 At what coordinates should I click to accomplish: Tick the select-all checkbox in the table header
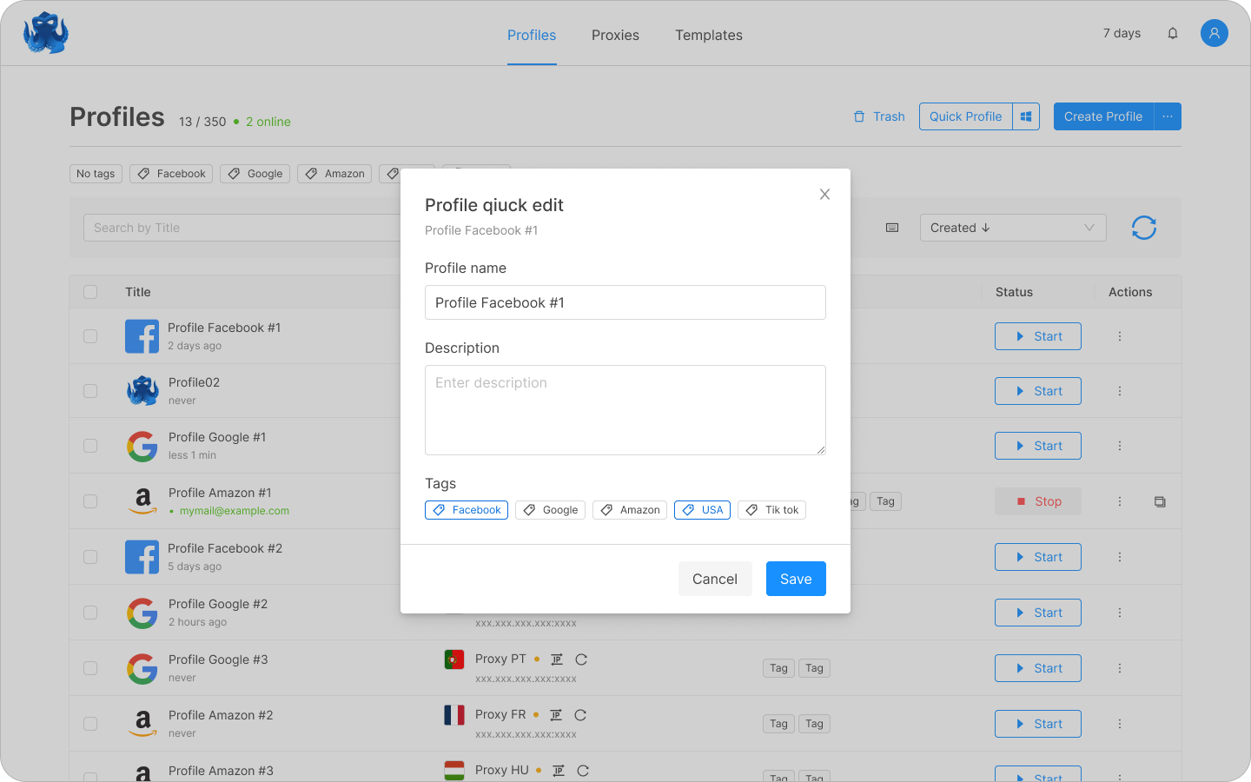pyautogui.click(x=90, y=292)
